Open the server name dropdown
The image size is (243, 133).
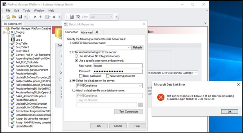point(129,47)
